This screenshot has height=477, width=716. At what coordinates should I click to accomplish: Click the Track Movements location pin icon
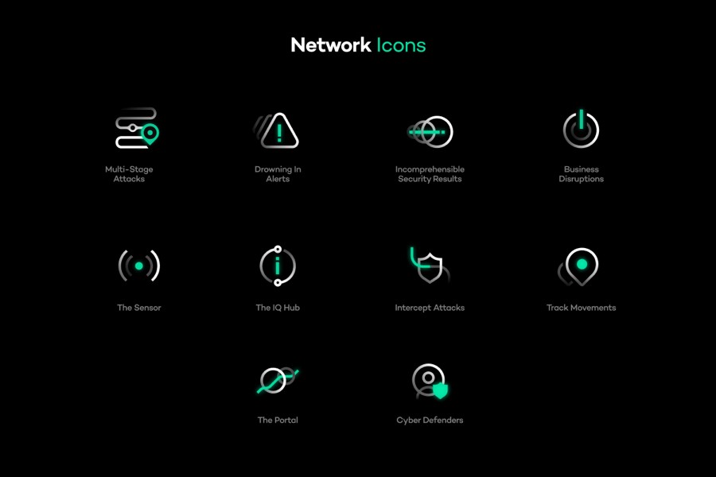578,267
